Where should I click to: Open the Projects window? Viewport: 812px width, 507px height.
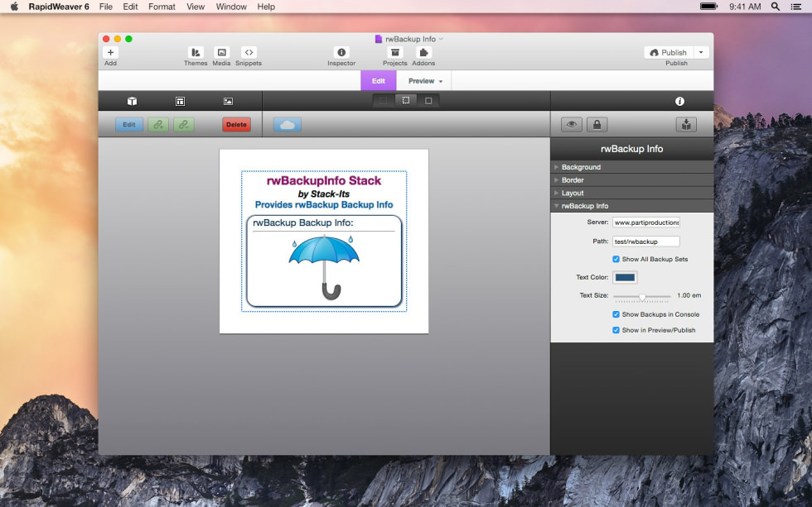pos(394,52)
